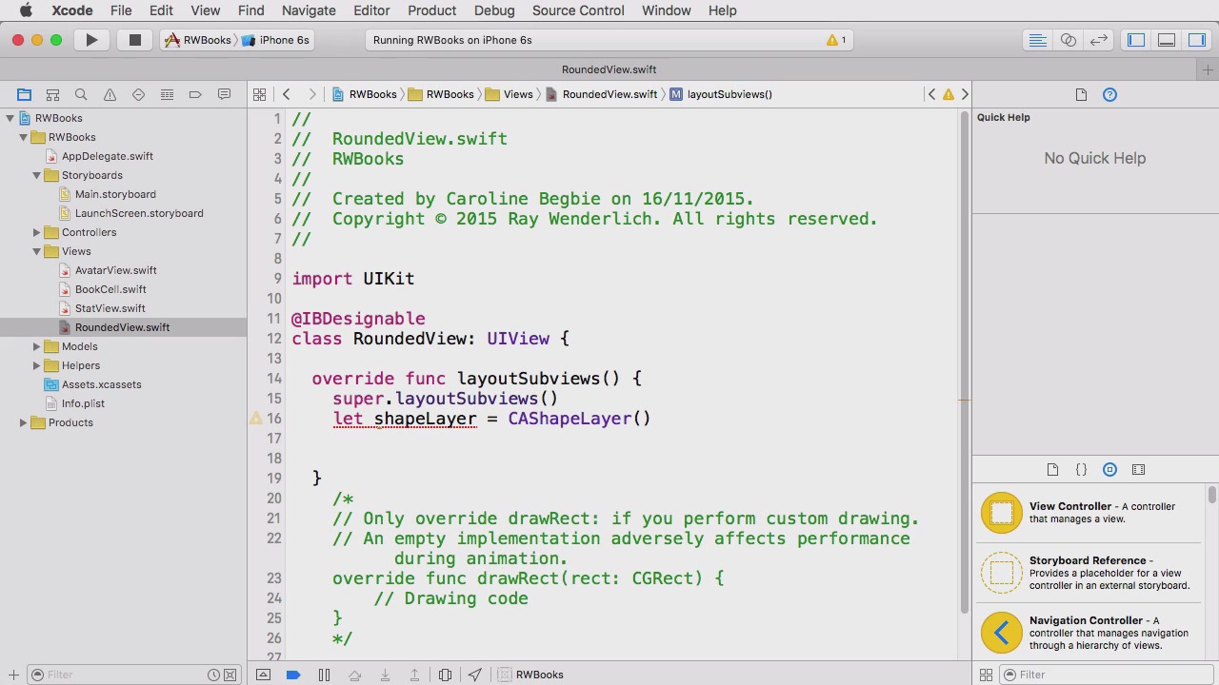Screen dimensions: 1219x685
Task: Open the Report navigator
Action: click(x=224, y=94)
